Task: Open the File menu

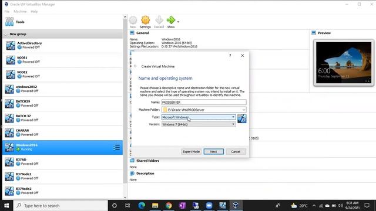Action: 7,12
